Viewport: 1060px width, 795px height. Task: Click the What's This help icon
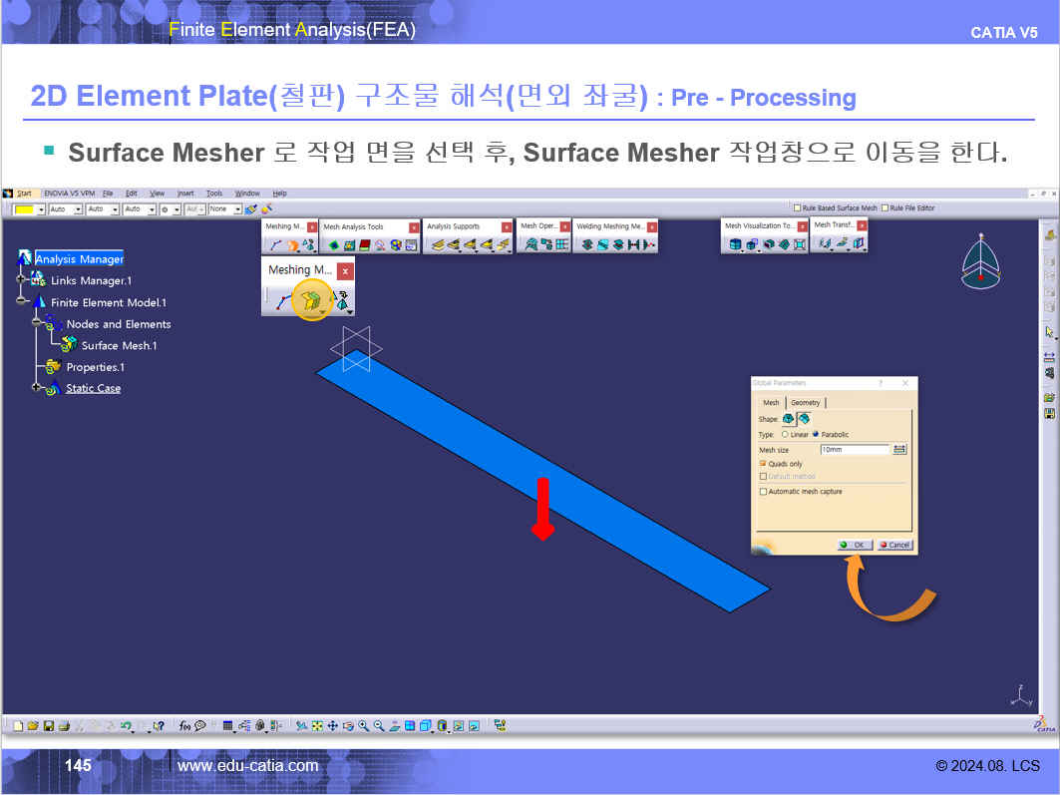tap(159, 726)
